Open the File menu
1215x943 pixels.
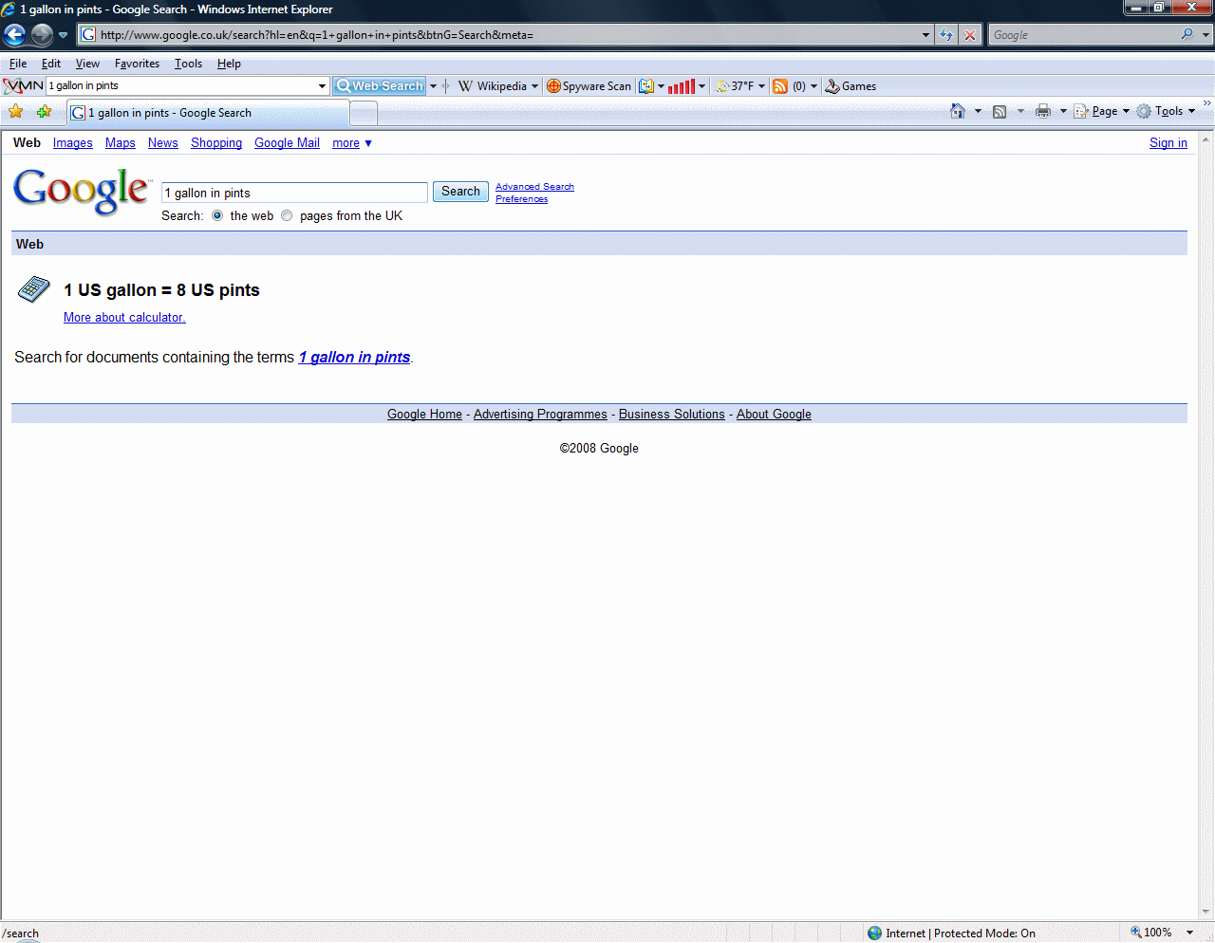click(x=18, y=64)
